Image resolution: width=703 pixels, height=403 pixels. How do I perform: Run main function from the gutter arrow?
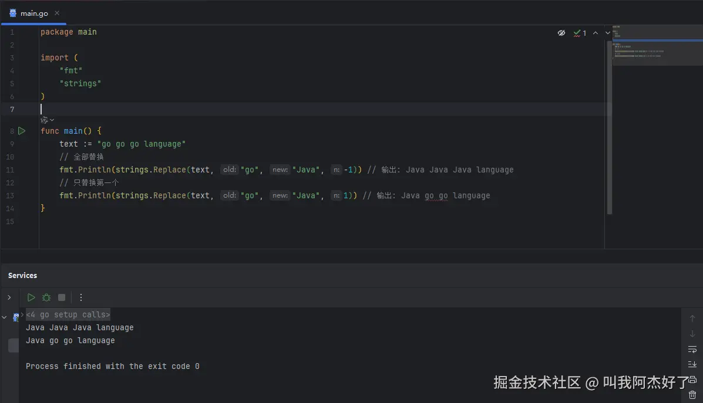[22, 131]
